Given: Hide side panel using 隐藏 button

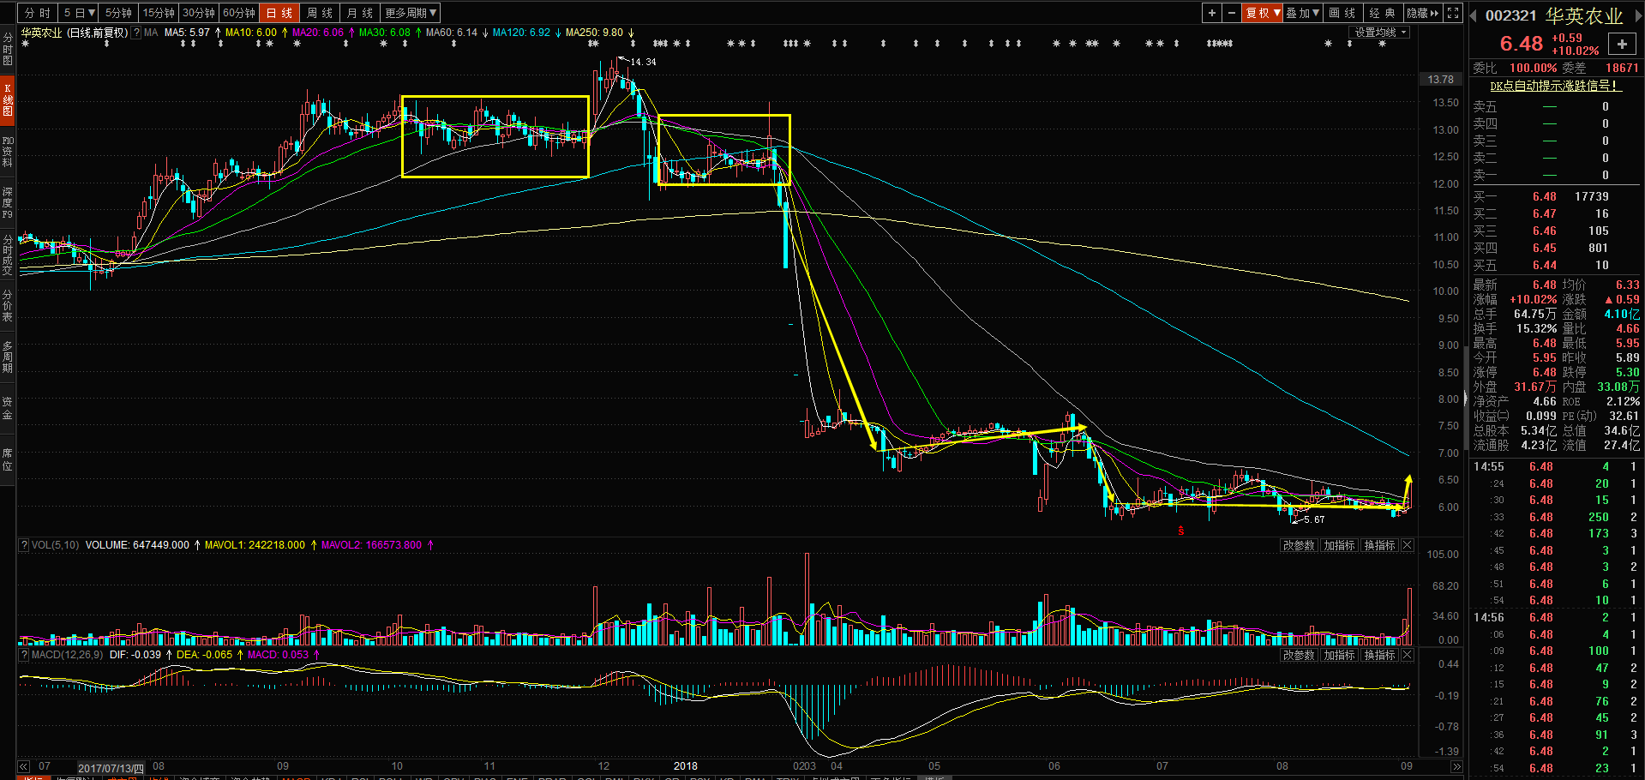Looking at the screenshot, I should (x=1423, y=13).
